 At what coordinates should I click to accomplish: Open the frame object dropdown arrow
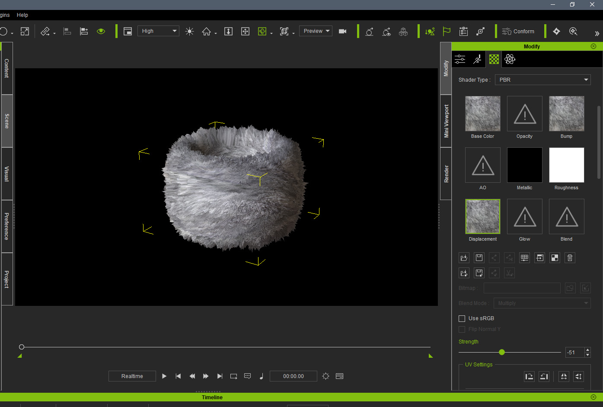point(294,33)
